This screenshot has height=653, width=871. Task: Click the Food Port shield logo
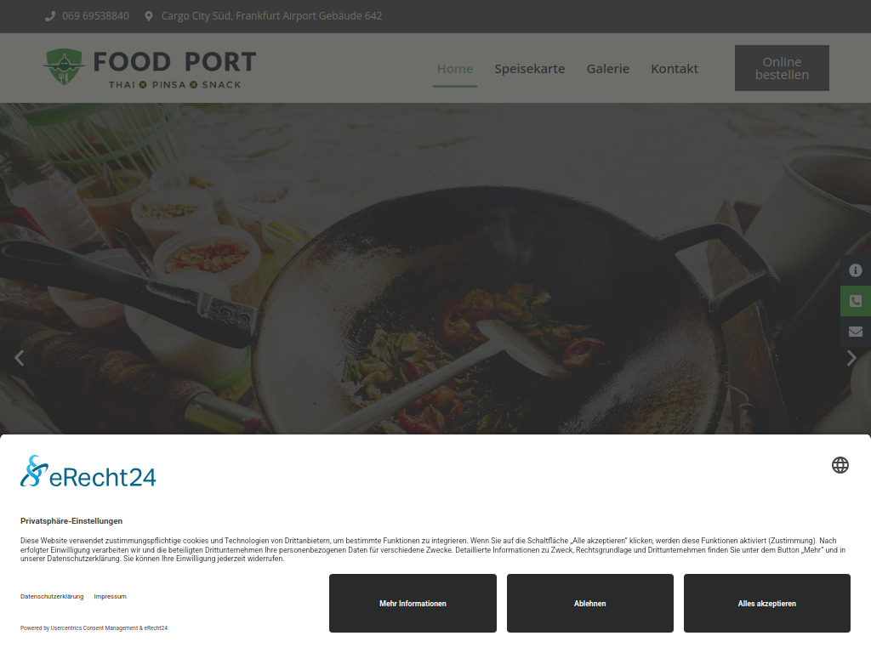(65, 66)
